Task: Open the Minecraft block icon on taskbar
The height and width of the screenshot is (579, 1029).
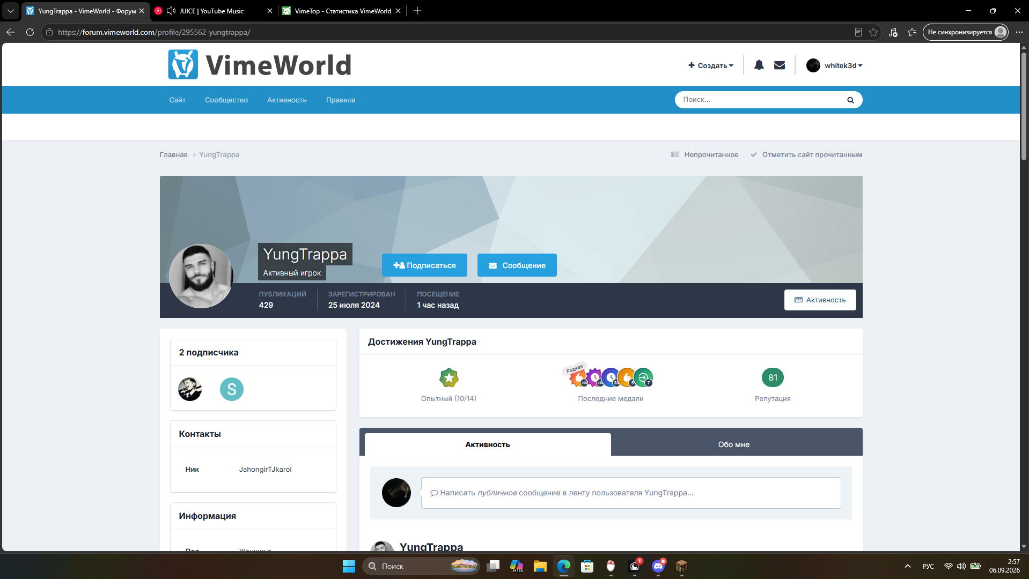Action: pyautogui.click(x=682, y=566)
